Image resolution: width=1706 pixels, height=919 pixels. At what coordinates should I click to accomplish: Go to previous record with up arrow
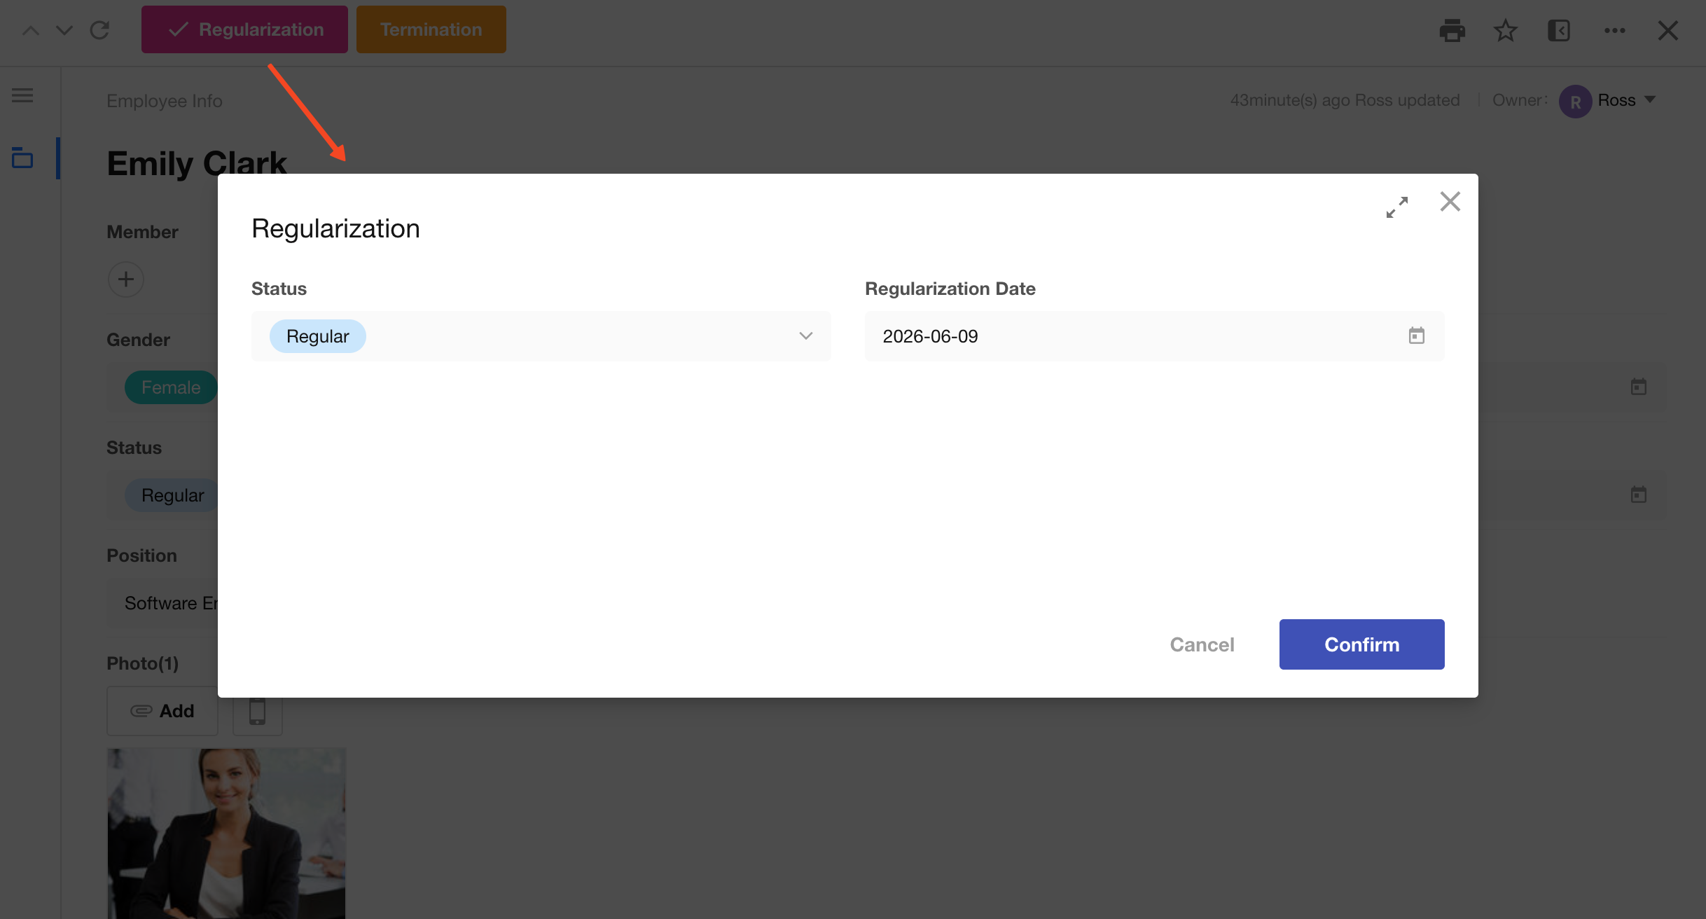click(x=31, y=30)
